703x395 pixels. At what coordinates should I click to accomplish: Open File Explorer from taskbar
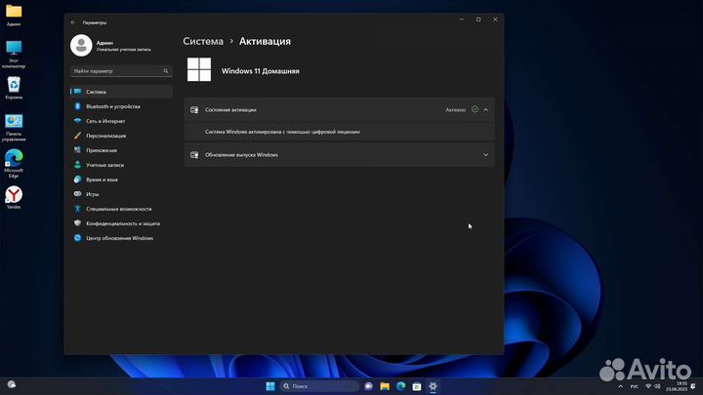point(385,386)
